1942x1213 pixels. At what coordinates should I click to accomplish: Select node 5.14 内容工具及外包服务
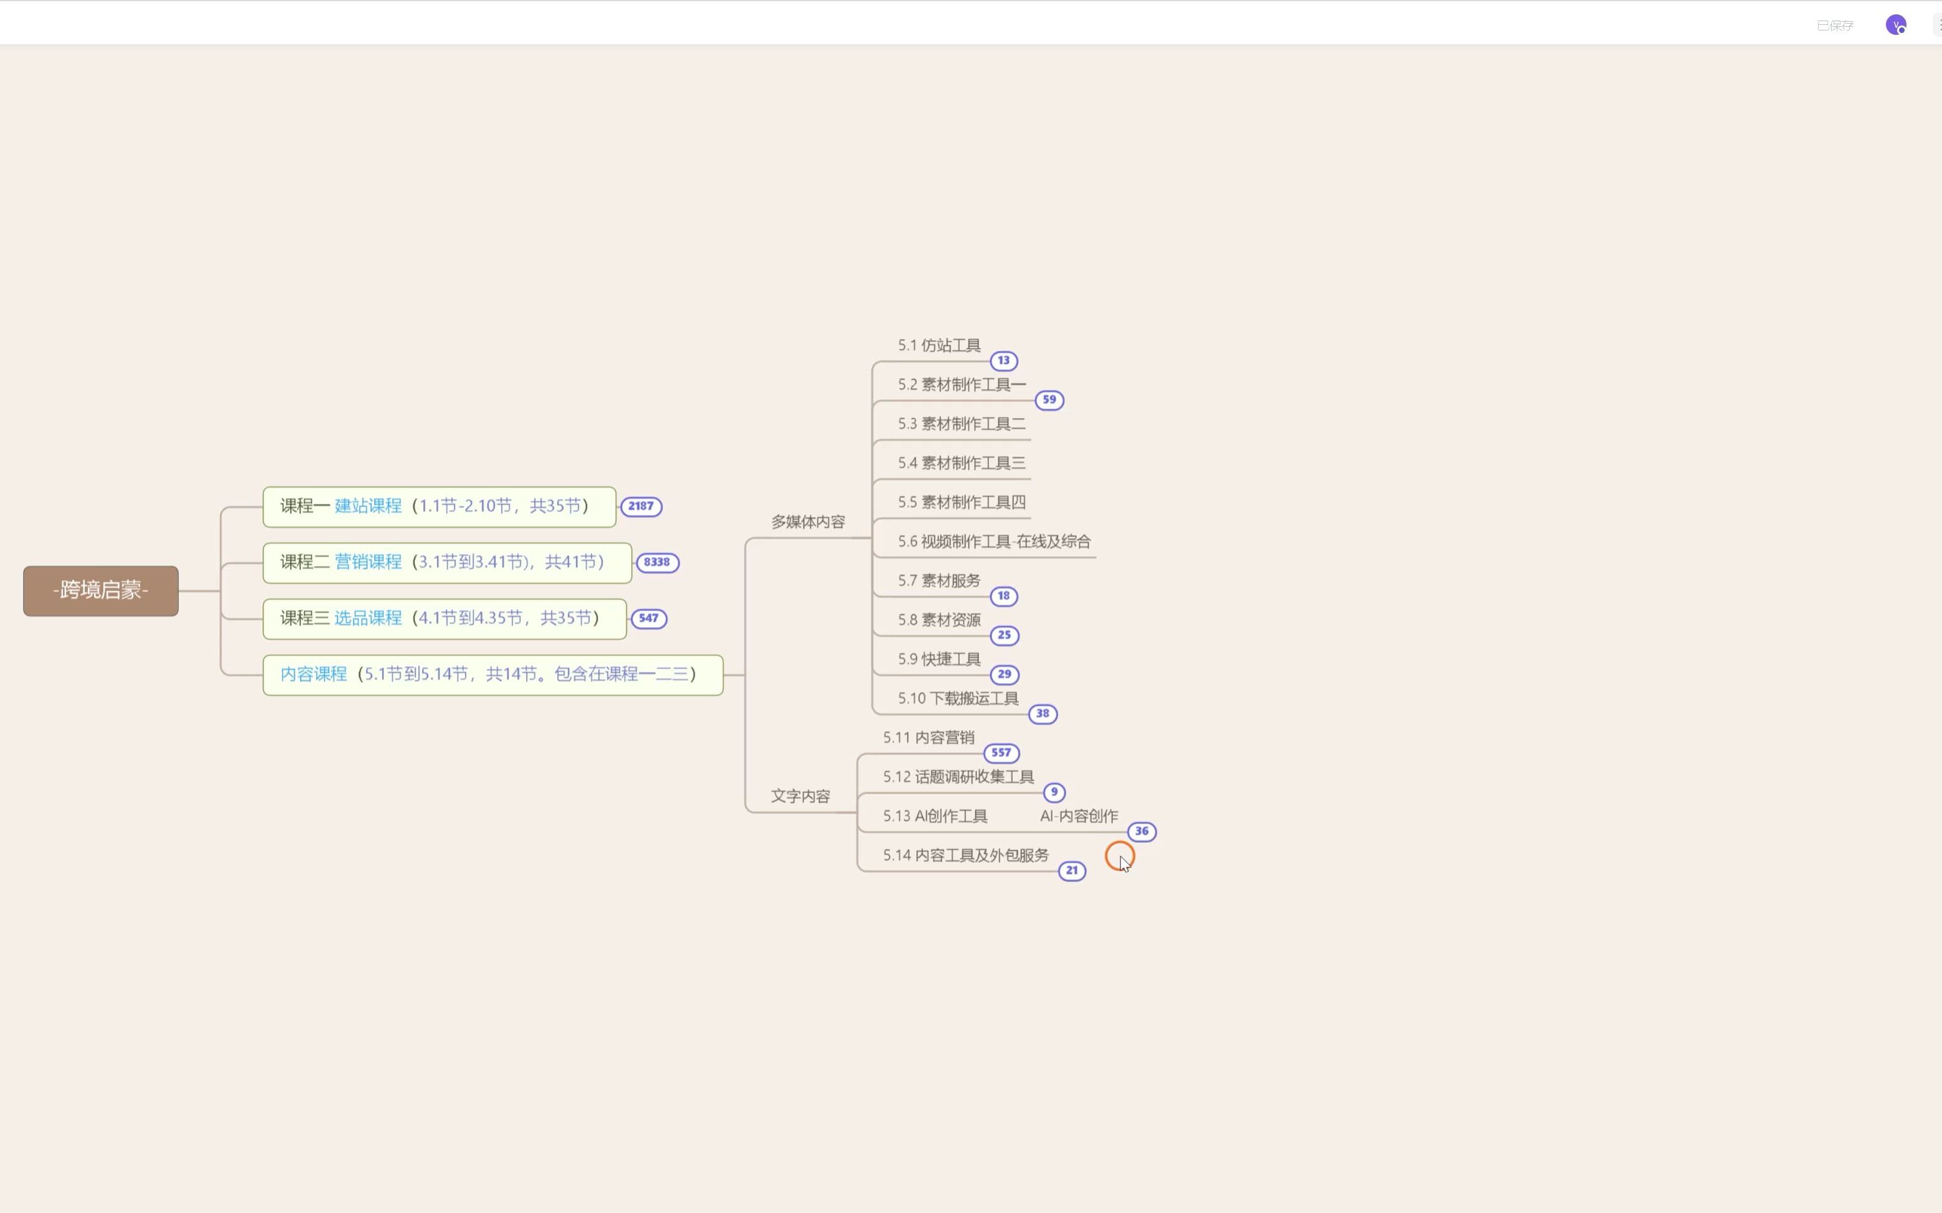point(965,856)
